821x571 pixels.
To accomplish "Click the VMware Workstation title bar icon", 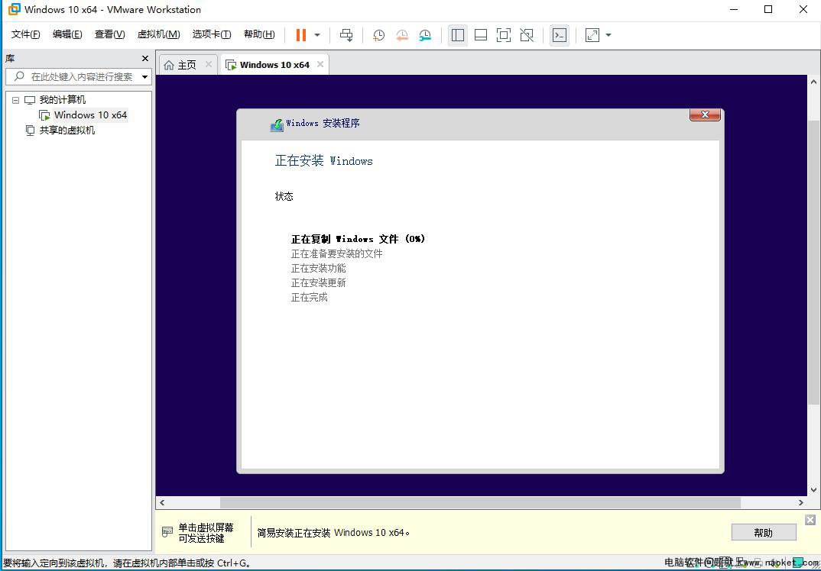I will 14,9.
